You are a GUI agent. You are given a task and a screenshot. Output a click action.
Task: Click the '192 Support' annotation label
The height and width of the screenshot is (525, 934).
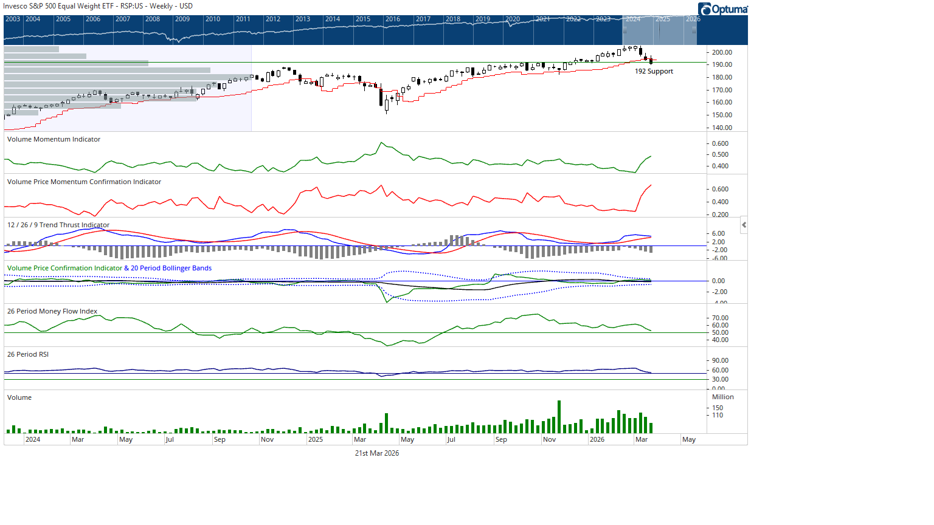tap(654, 72)
